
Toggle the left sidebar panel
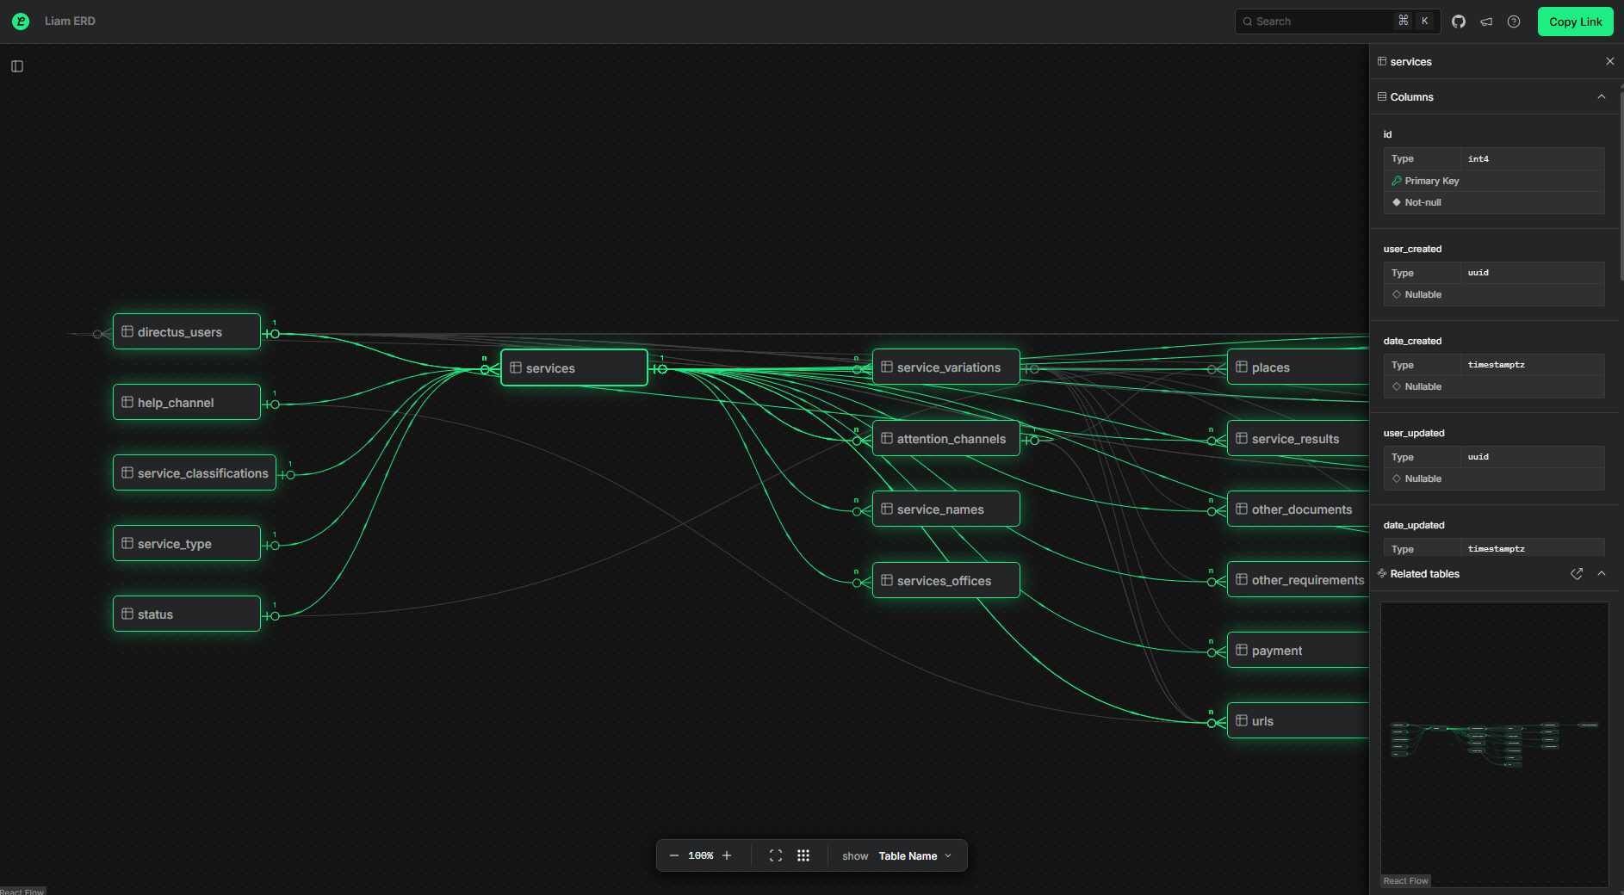point(17,66)
